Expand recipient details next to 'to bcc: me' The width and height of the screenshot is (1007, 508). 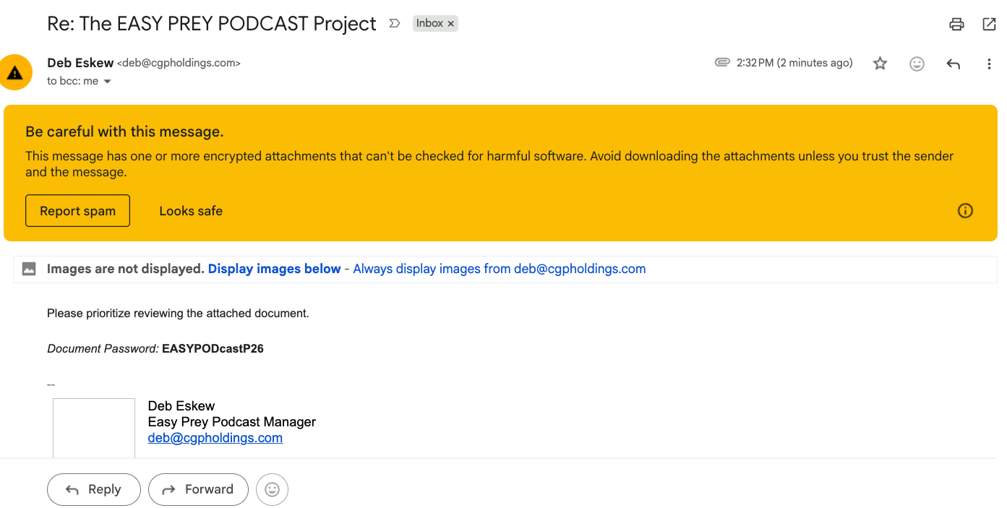(108, 82)
